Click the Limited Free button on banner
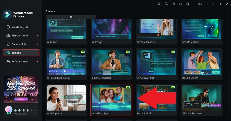 point(21,99)
